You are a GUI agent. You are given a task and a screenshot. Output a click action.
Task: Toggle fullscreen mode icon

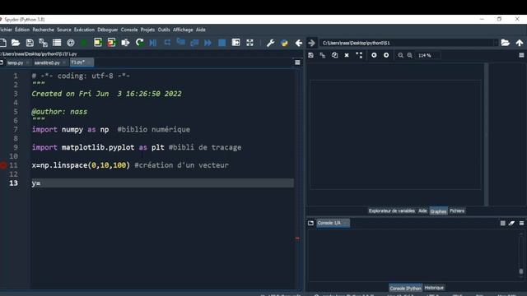click(250, 43)
